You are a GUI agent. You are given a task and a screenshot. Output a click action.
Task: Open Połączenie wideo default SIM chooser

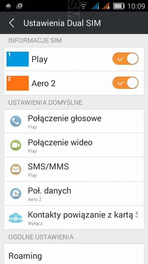pyautogui.click(x=74, y=145)
